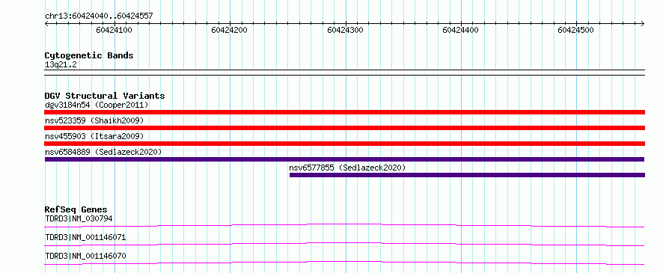This screenshot has width=666, height=273.
Task: Click ruler position 60424500
Action: (x=575, y=30)
